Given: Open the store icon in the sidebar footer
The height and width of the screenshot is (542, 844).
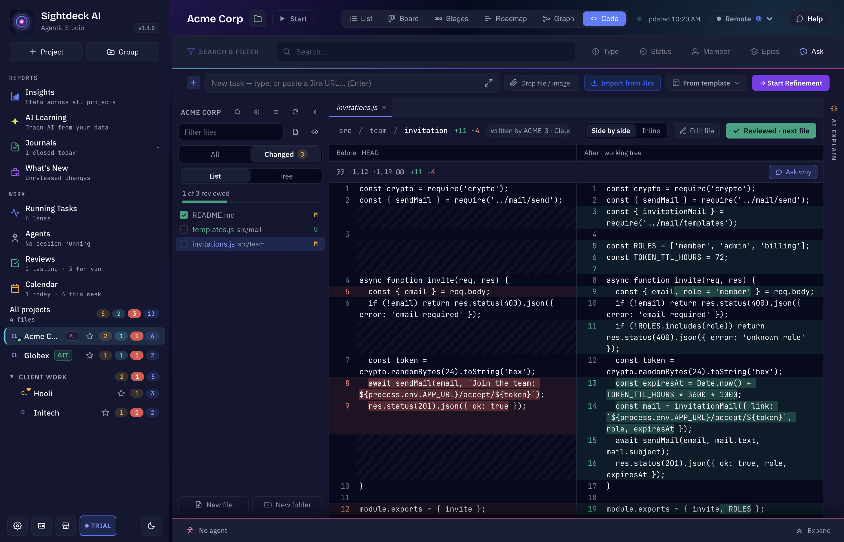Looking at the screenshot, I should (x=65, y=525).
